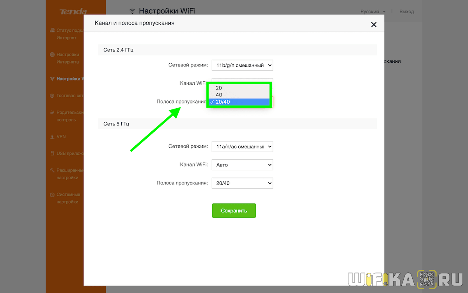Open the Guest network sidebar icon

coord(52,96)
